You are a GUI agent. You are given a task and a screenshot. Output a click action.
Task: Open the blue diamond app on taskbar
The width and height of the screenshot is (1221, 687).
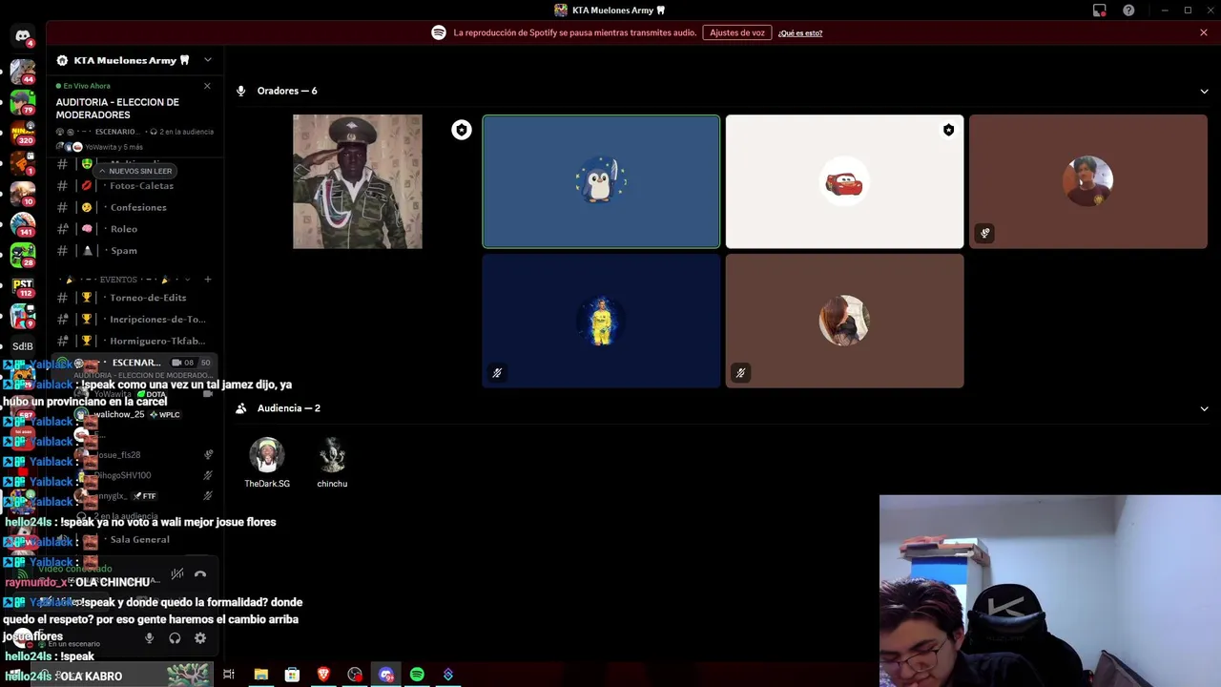point(448,675)
